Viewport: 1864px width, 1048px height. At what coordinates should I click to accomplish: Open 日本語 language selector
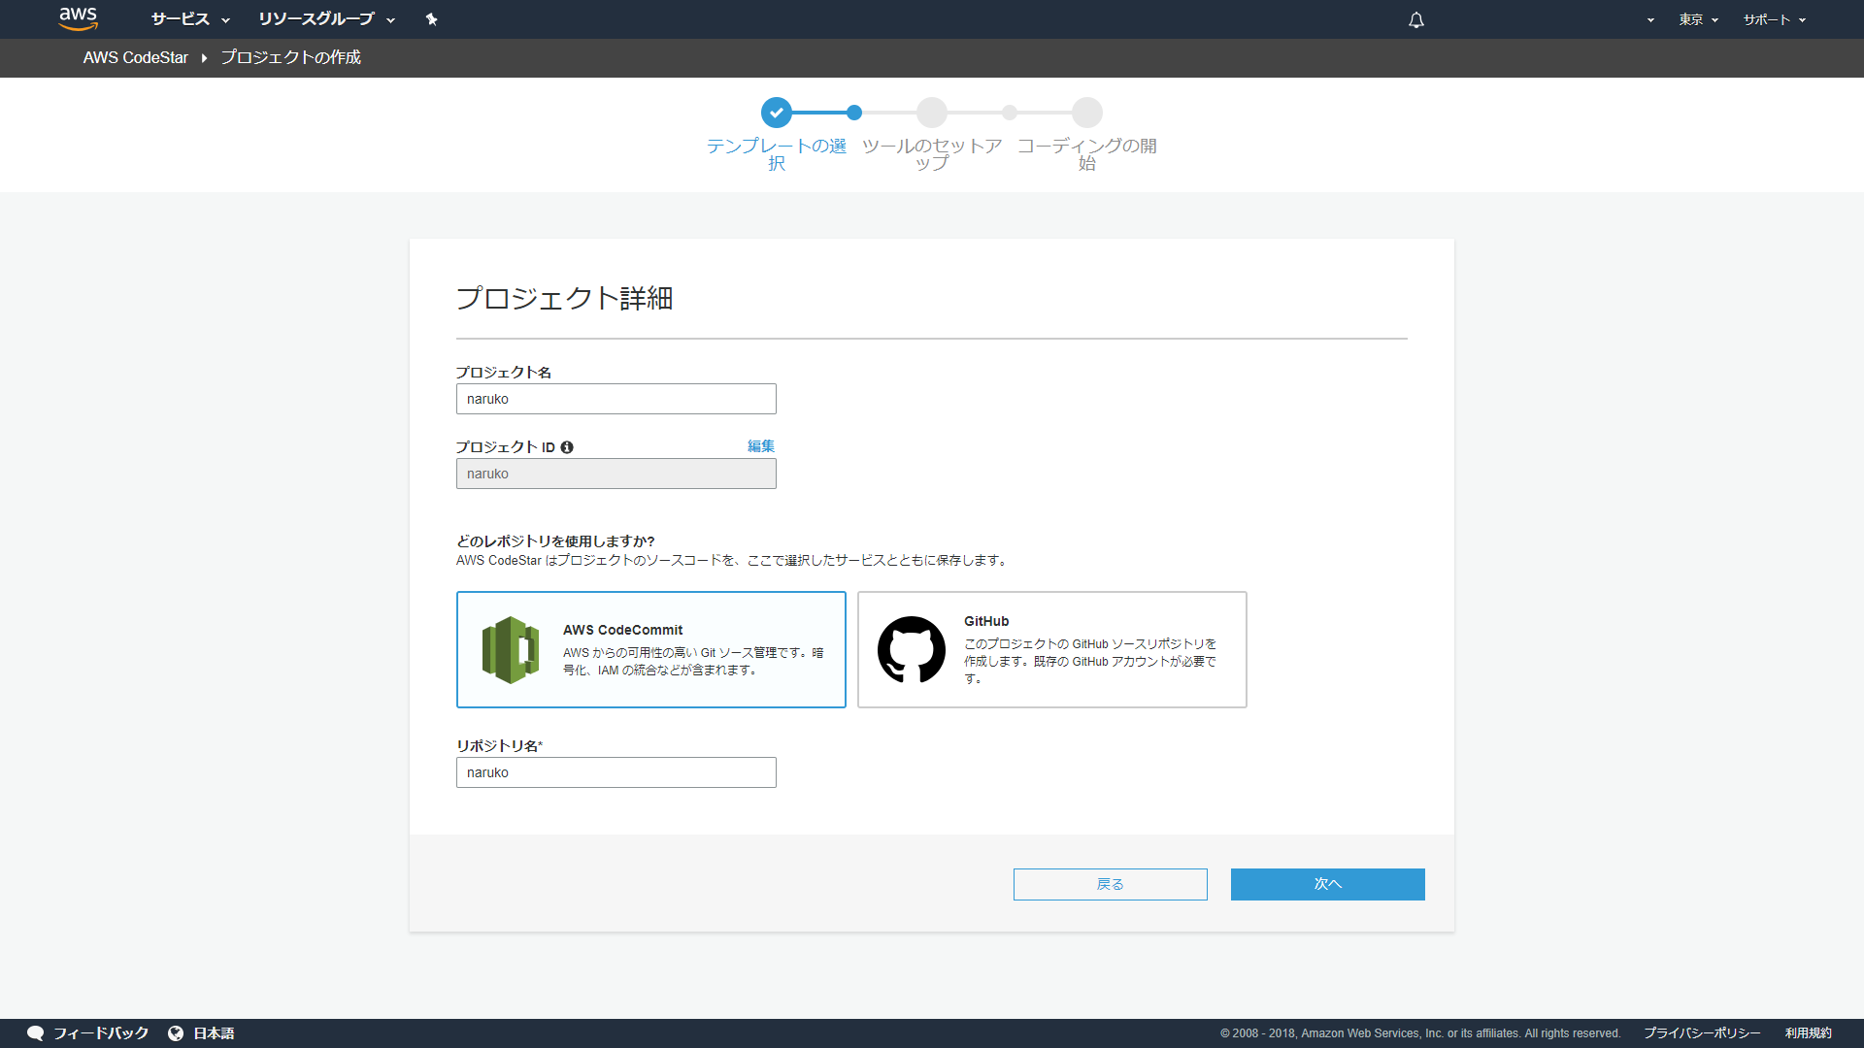214,1033
